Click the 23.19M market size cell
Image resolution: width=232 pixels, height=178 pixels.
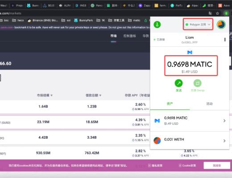pos(43,122)
